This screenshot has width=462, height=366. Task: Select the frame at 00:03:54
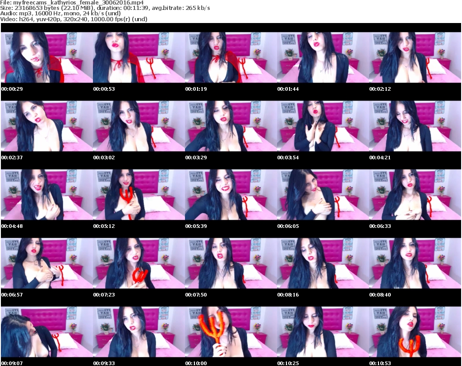tap(323, 126)
